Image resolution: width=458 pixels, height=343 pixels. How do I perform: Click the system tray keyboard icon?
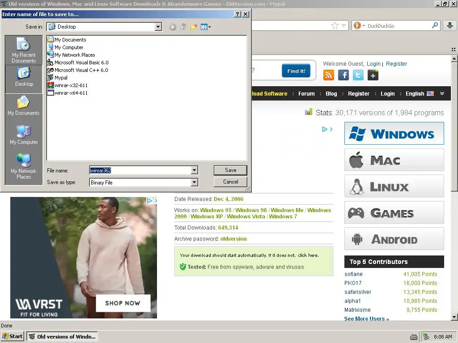coord(414,337)
